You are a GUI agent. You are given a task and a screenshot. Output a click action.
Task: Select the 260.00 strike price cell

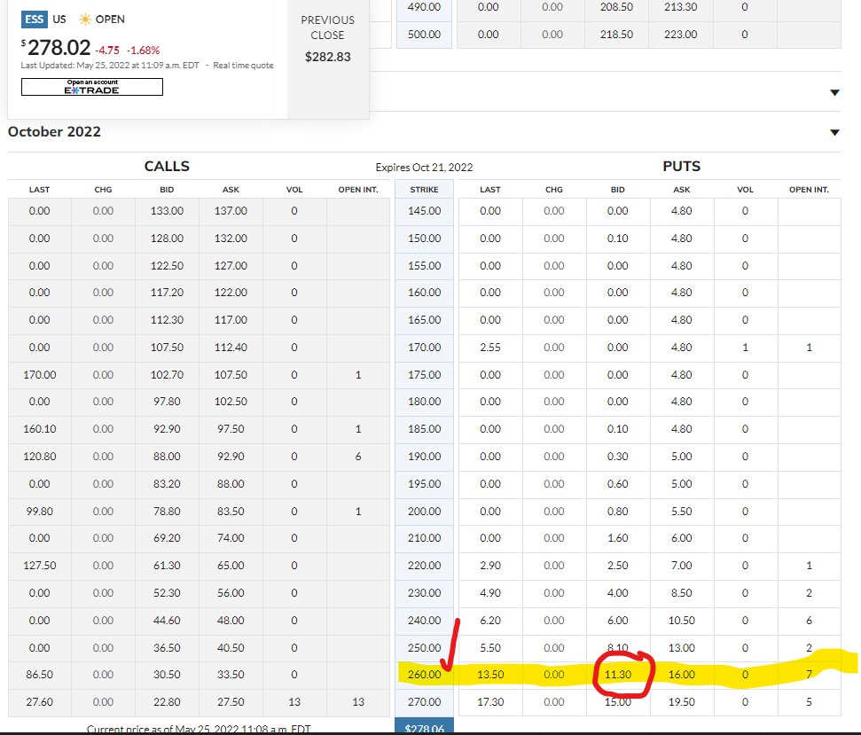[424, 675]
